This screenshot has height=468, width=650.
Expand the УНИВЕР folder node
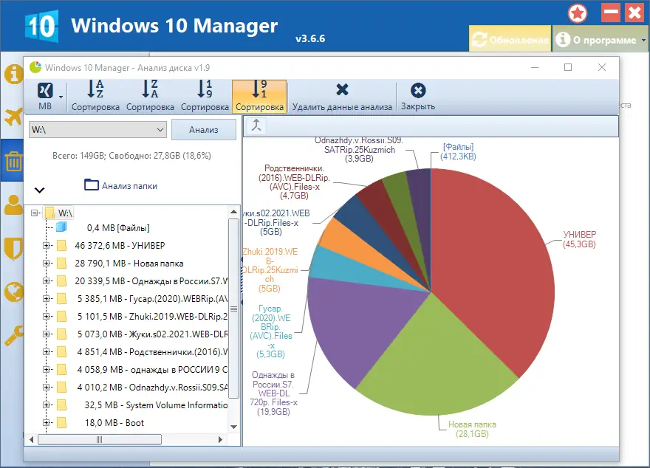(47, 245)
